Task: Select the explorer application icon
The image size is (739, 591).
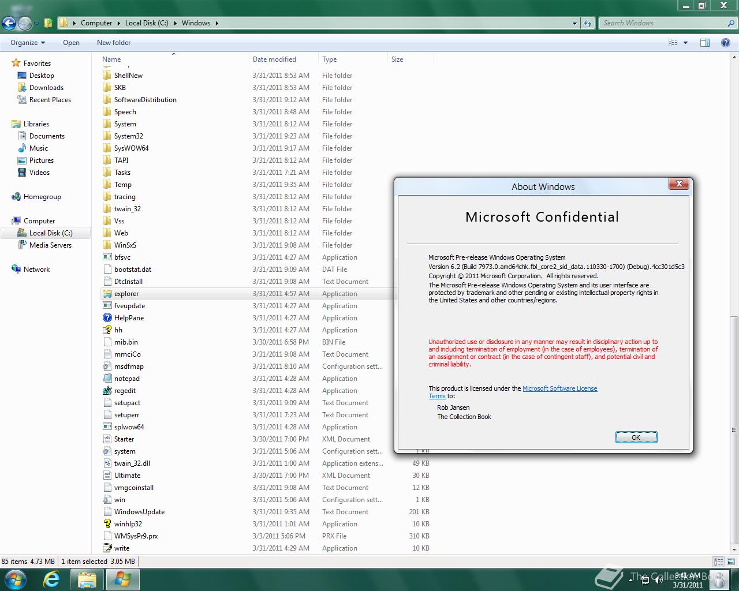Action: pyautogui.click(x=107, y=294)
